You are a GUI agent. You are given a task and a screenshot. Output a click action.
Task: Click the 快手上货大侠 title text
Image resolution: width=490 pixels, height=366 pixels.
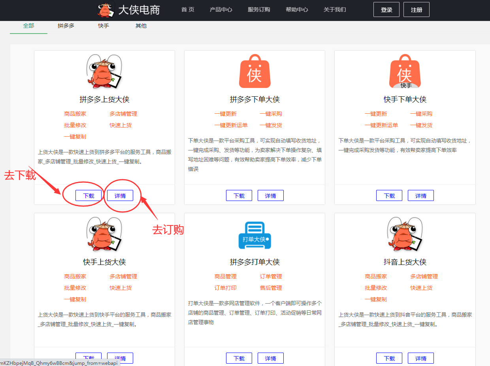104,262
